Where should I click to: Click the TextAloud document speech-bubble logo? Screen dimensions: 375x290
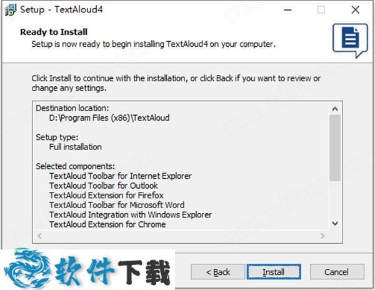[x=350, y=40]
